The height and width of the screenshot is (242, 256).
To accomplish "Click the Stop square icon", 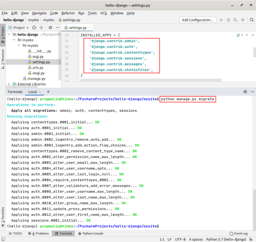I will [x=243, y=20].
